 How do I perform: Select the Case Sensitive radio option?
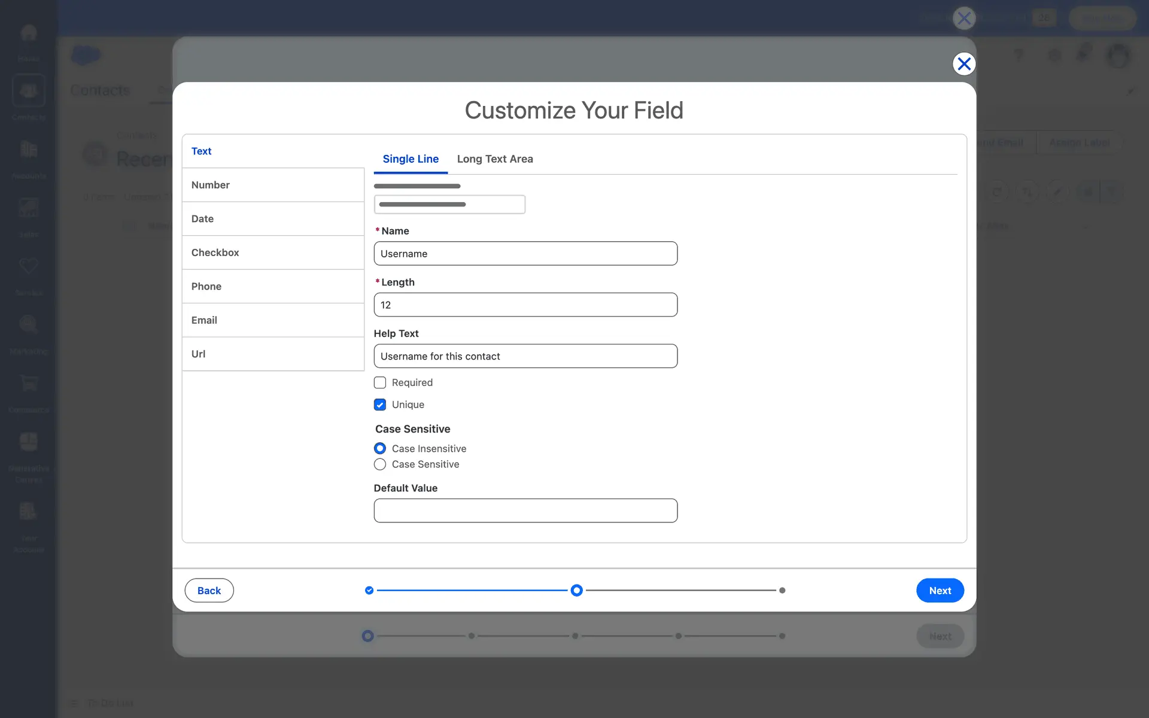click(x=380, y=464)
